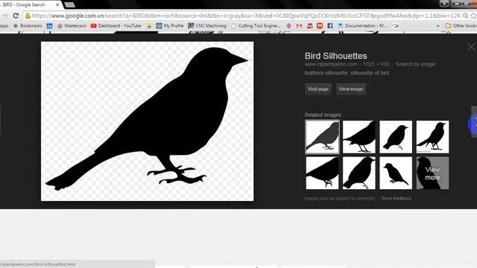
Task: Click the View more related images tile
Action: pyautogui.click(x=432, y=173)
